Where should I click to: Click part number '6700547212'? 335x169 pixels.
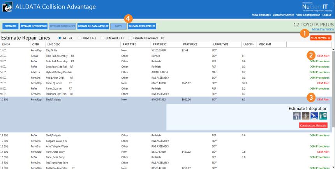159,100
